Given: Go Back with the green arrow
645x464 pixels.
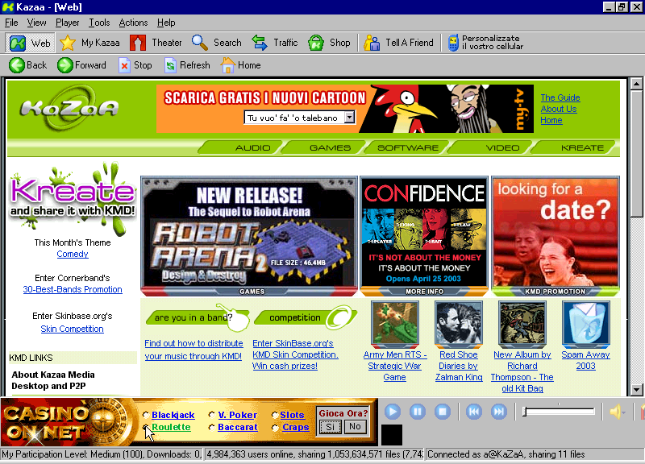Looking at the screenshot, I should pyautogui.click(x=17, y=65).
